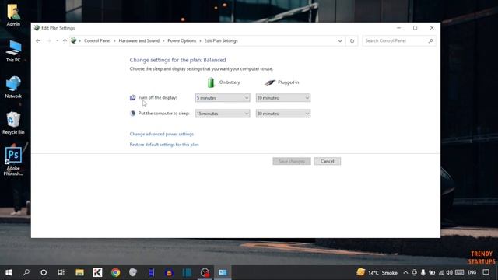
Task: Select the Recycle Bin desktop icon
Action: click(13, 123)
